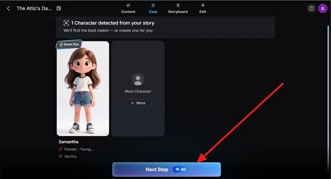Go back using the left chevron arrow

click(8, 9)
